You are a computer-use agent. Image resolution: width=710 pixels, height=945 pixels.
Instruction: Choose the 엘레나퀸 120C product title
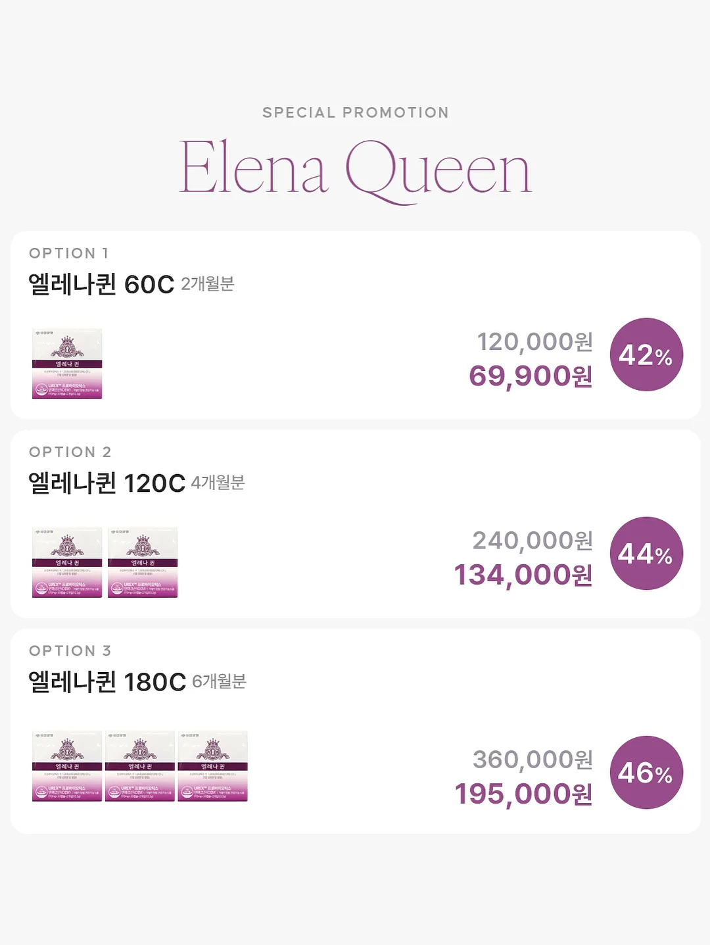tap(106, 483)
